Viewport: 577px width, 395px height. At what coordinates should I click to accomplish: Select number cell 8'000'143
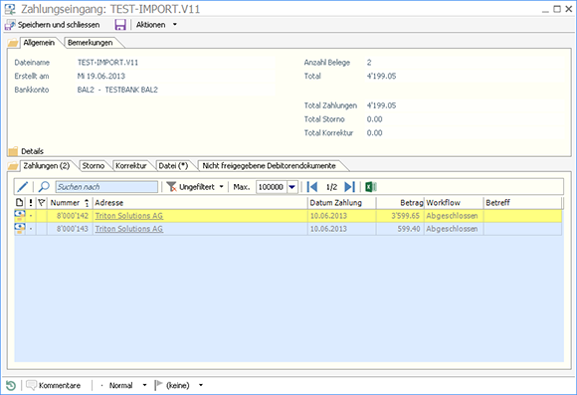pyautogui.click(x=70, y=229)
